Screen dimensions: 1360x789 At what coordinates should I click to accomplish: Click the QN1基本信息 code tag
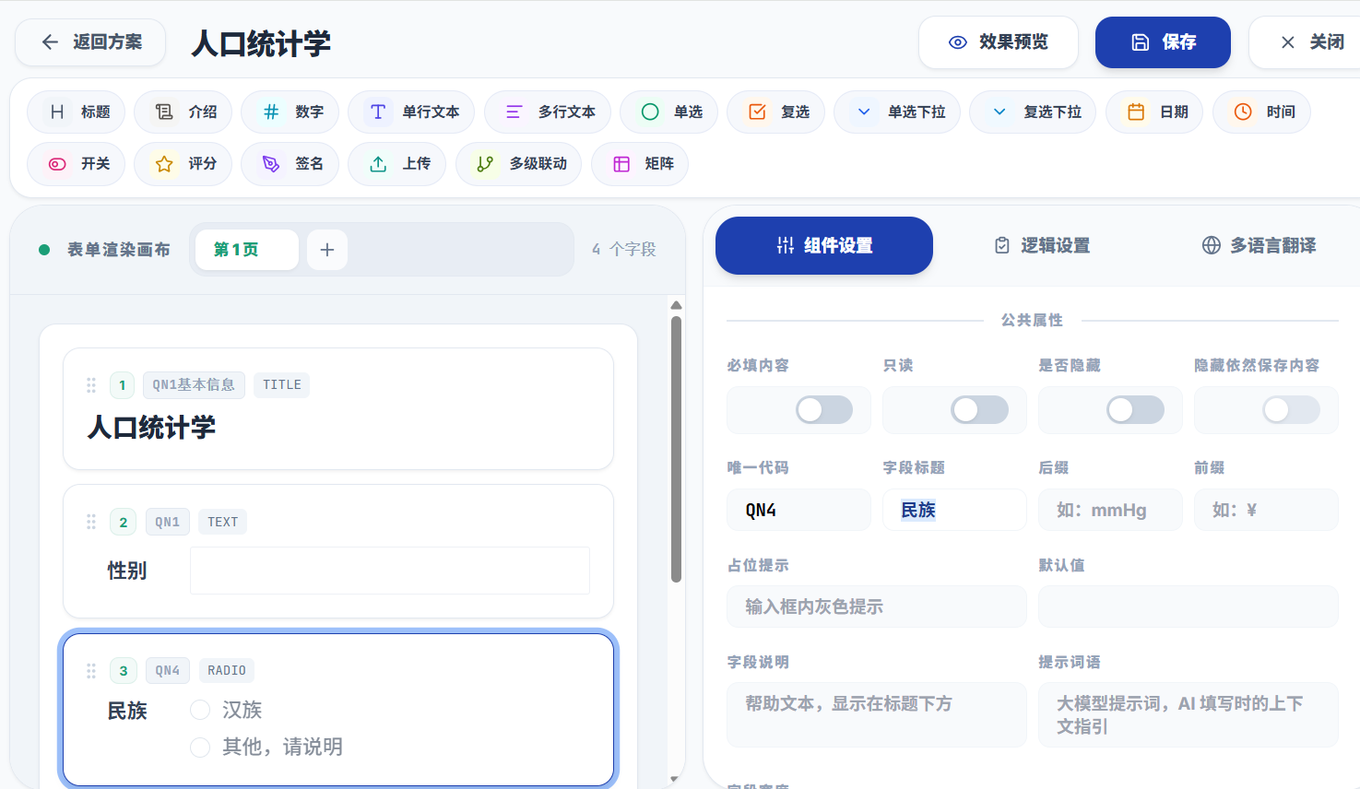(194, 385)
